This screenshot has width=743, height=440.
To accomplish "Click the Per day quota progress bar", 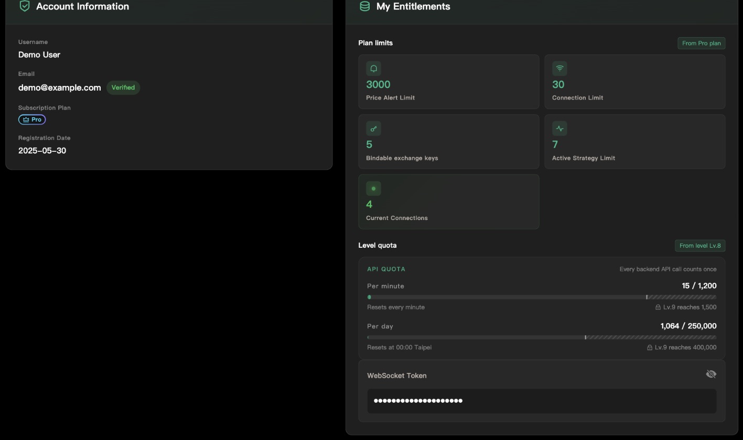I will [542, 337].
